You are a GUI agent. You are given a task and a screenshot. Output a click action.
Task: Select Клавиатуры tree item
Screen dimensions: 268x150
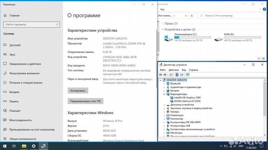click(x=177, y=115)
